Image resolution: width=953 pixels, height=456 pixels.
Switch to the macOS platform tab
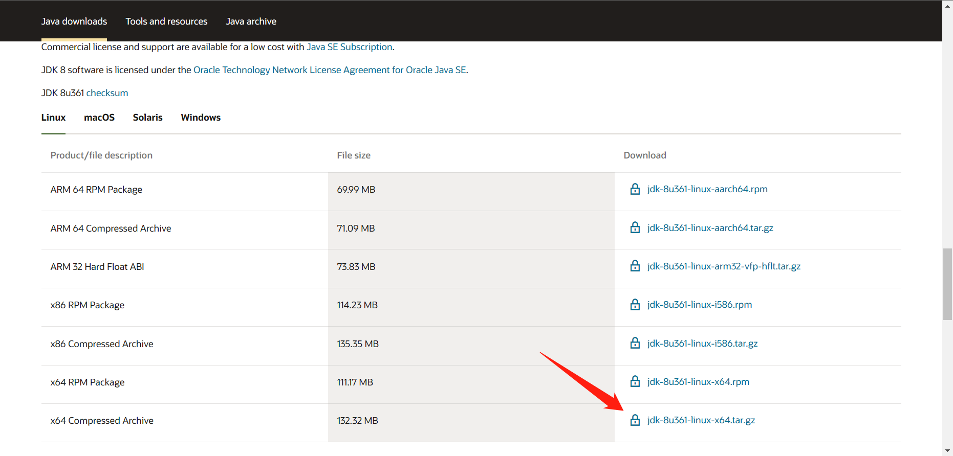[99, 118]
